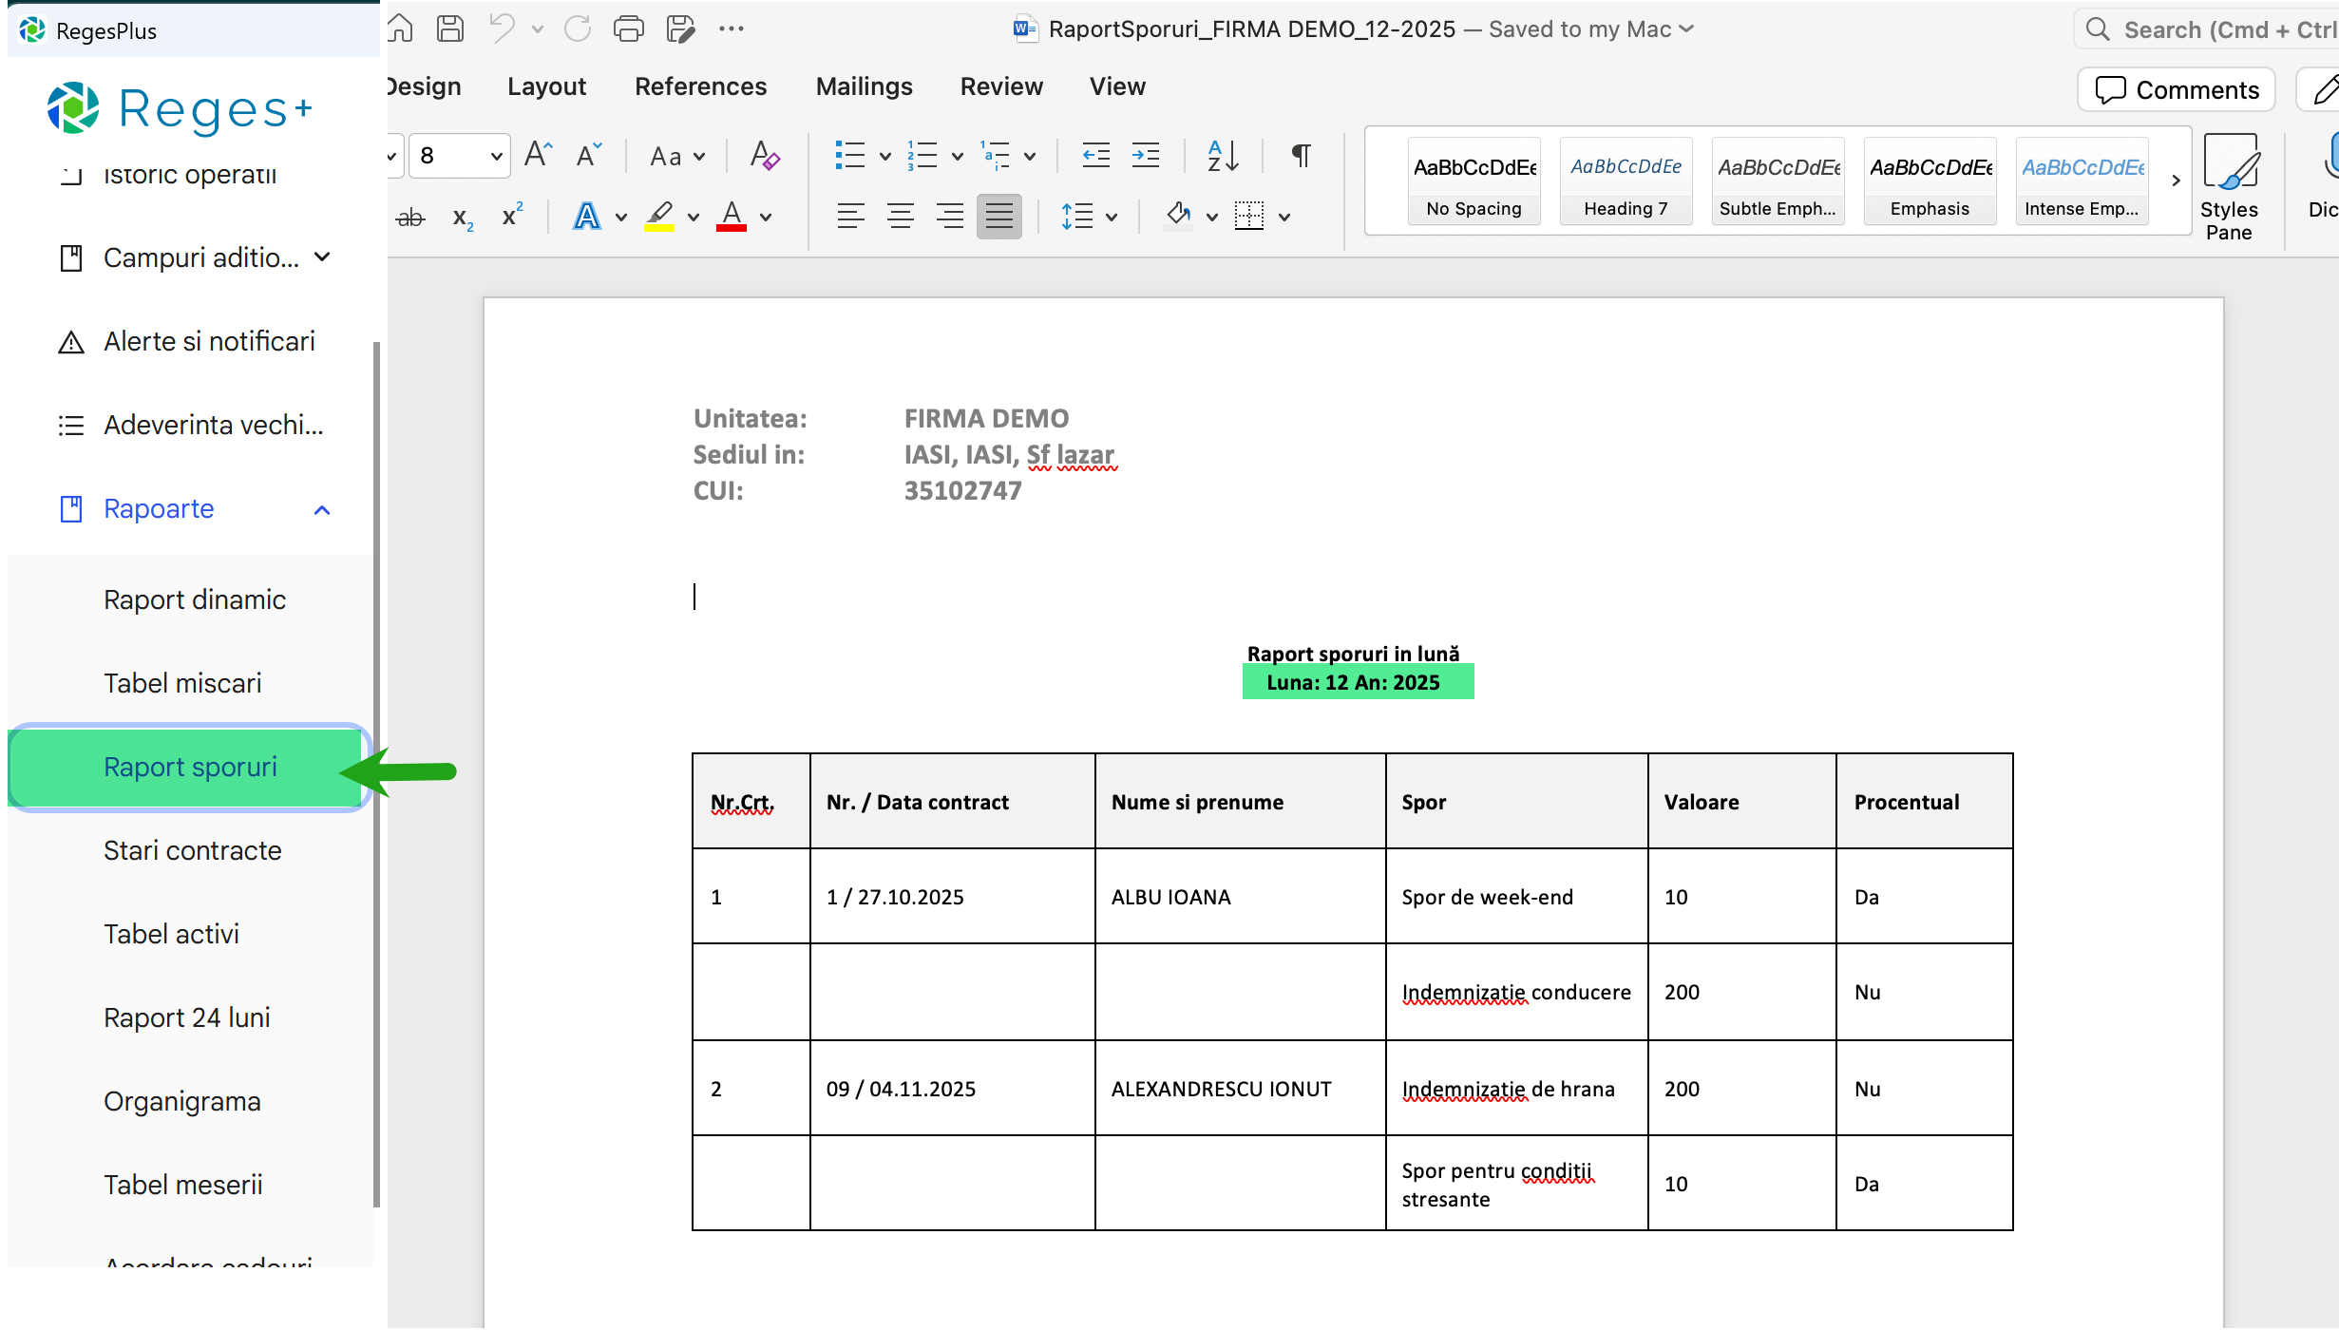Click the Increase Font Size icon

538,156
